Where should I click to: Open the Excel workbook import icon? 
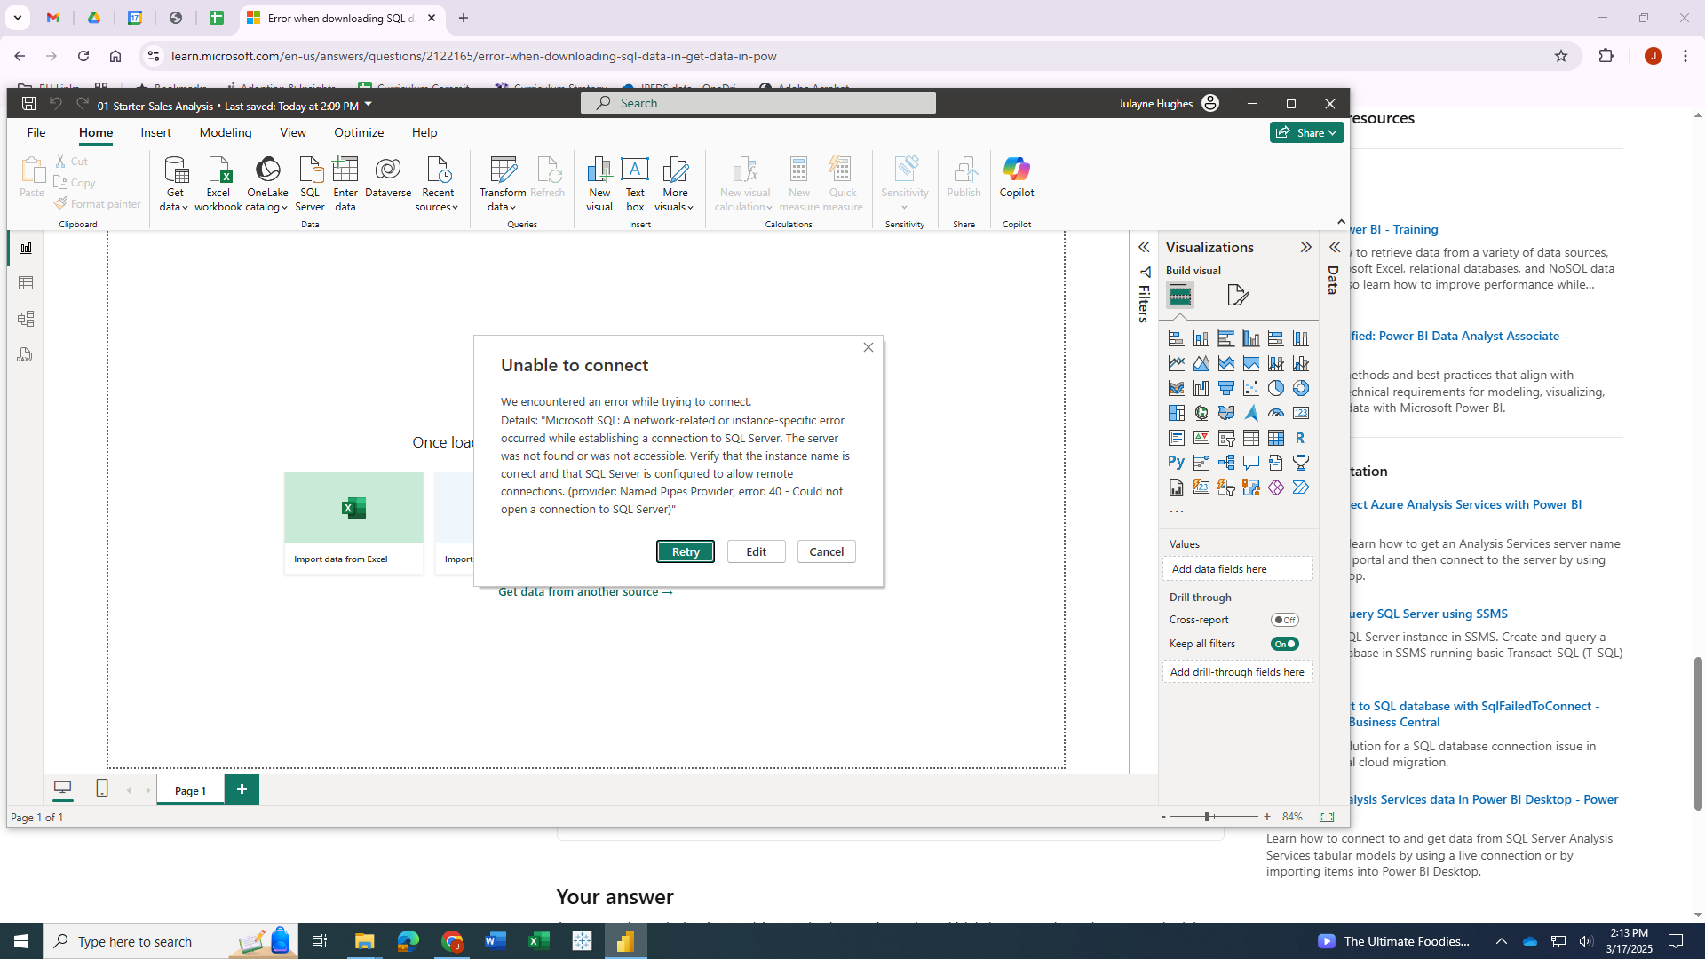pos(218,183)
